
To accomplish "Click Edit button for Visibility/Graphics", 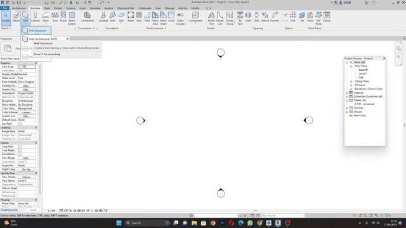I will (27, 86).
